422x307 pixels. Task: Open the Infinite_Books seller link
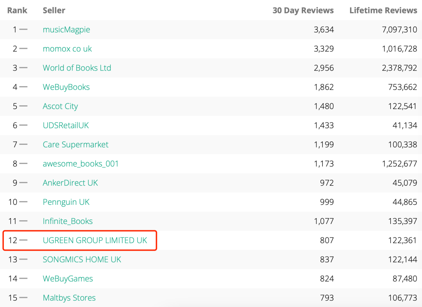click(x=68, y=221)
